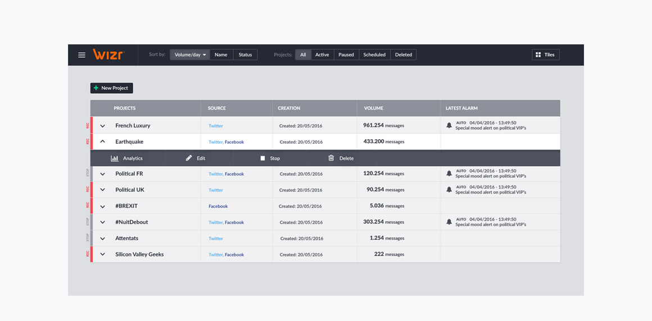Click the Edit pencil icon
Image resolution: width=652 pixels, height=321 pixels.
pyautogui.click(x=189, y=158)
